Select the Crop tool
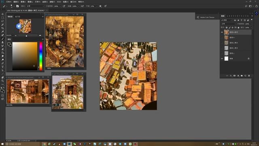The image size is (259, 146). tap(2, 28)
